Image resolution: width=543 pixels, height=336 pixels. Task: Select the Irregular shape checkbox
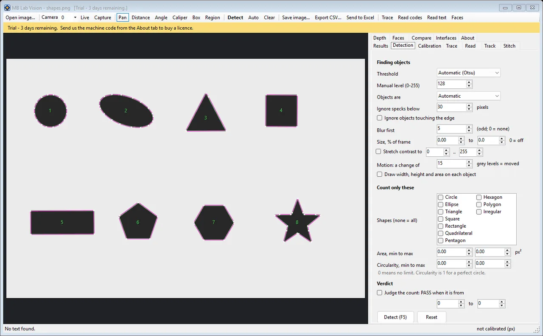479,212
